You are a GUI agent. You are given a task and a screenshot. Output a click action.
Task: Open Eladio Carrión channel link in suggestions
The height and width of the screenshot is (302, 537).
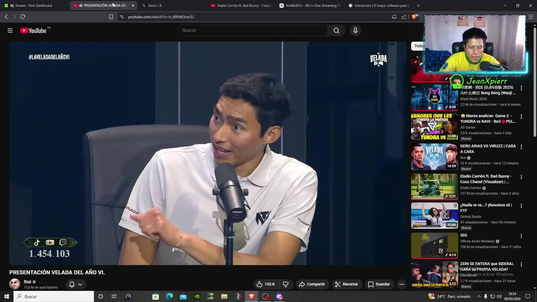(471, 188)
